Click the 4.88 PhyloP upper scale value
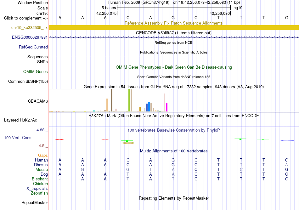Image resolution: width=299 pixels, height=210 pixels. coord(40,130)
